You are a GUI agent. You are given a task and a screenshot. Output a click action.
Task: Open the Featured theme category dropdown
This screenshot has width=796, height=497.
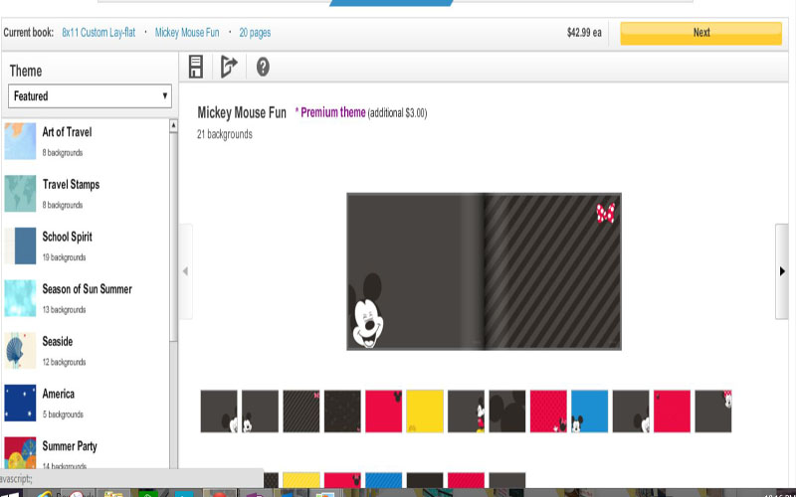coord(90,95)
